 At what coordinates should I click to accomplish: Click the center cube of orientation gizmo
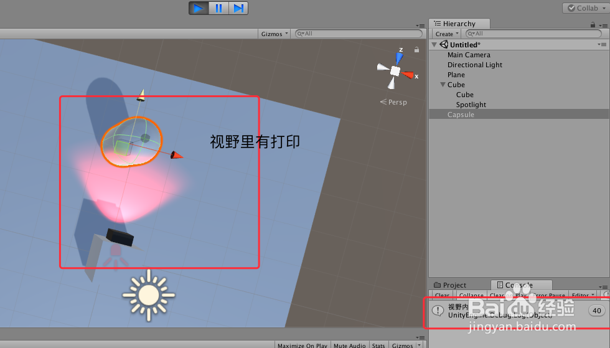[395, 71]
